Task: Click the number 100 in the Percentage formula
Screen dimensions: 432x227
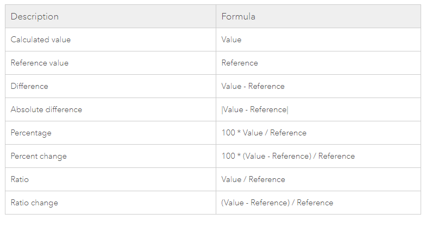Action: (x=228, y=133)
